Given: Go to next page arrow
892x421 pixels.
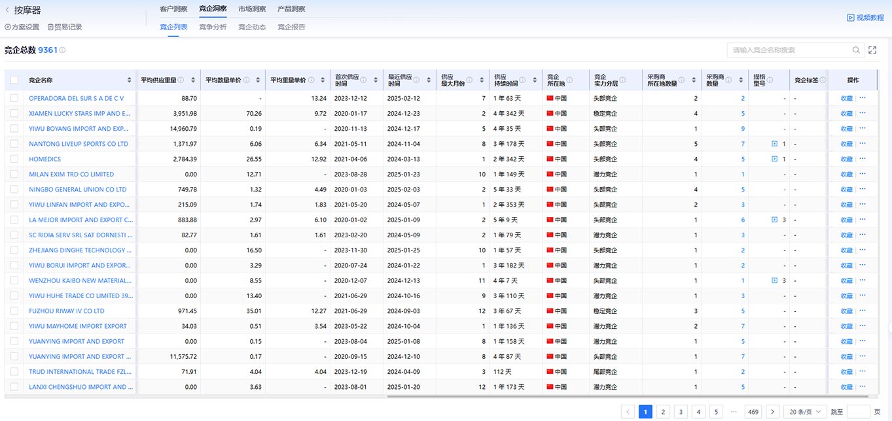Looking at the screenshot, I should 773,412.
